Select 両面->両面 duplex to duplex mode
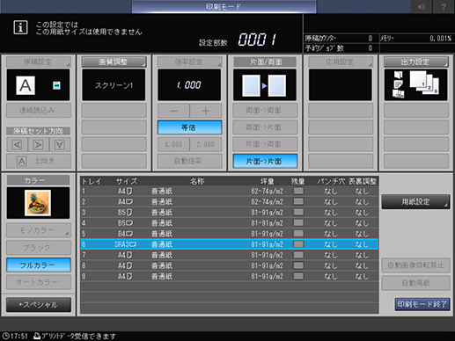The width and height of the screenshot is (455, 341). (x=265, y=111)
